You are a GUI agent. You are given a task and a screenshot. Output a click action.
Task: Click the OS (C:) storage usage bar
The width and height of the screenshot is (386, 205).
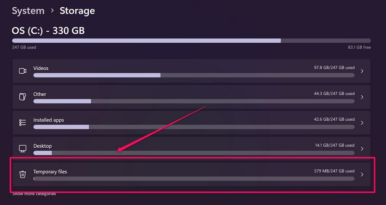coord(191,41)
